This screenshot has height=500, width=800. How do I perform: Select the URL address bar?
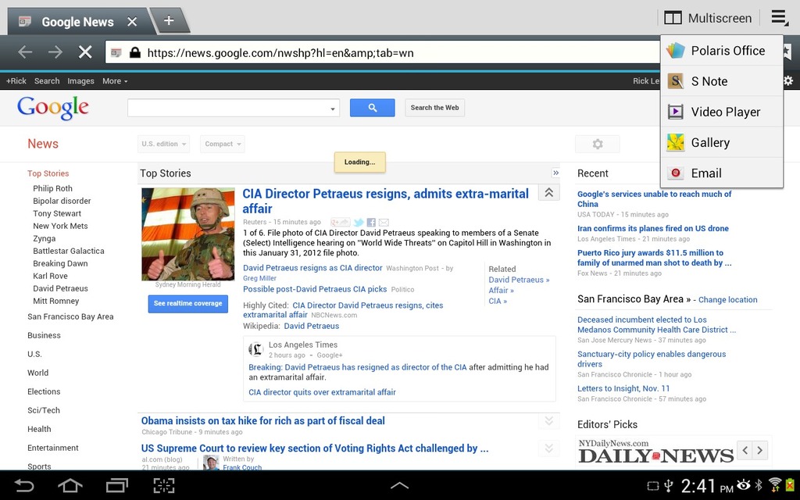[383, 52]
